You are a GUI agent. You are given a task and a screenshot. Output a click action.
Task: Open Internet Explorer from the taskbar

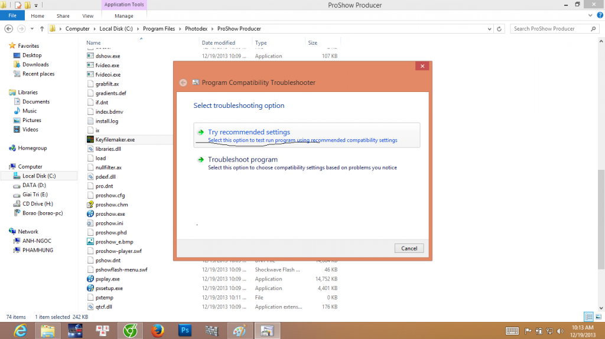click(20, 331)
